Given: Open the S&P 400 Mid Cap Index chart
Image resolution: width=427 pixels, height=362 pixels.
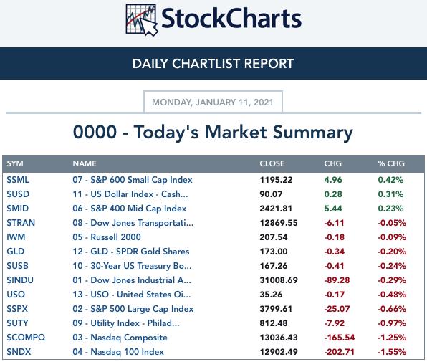Looking at the screenshot, I should click(x=130, y=209).
